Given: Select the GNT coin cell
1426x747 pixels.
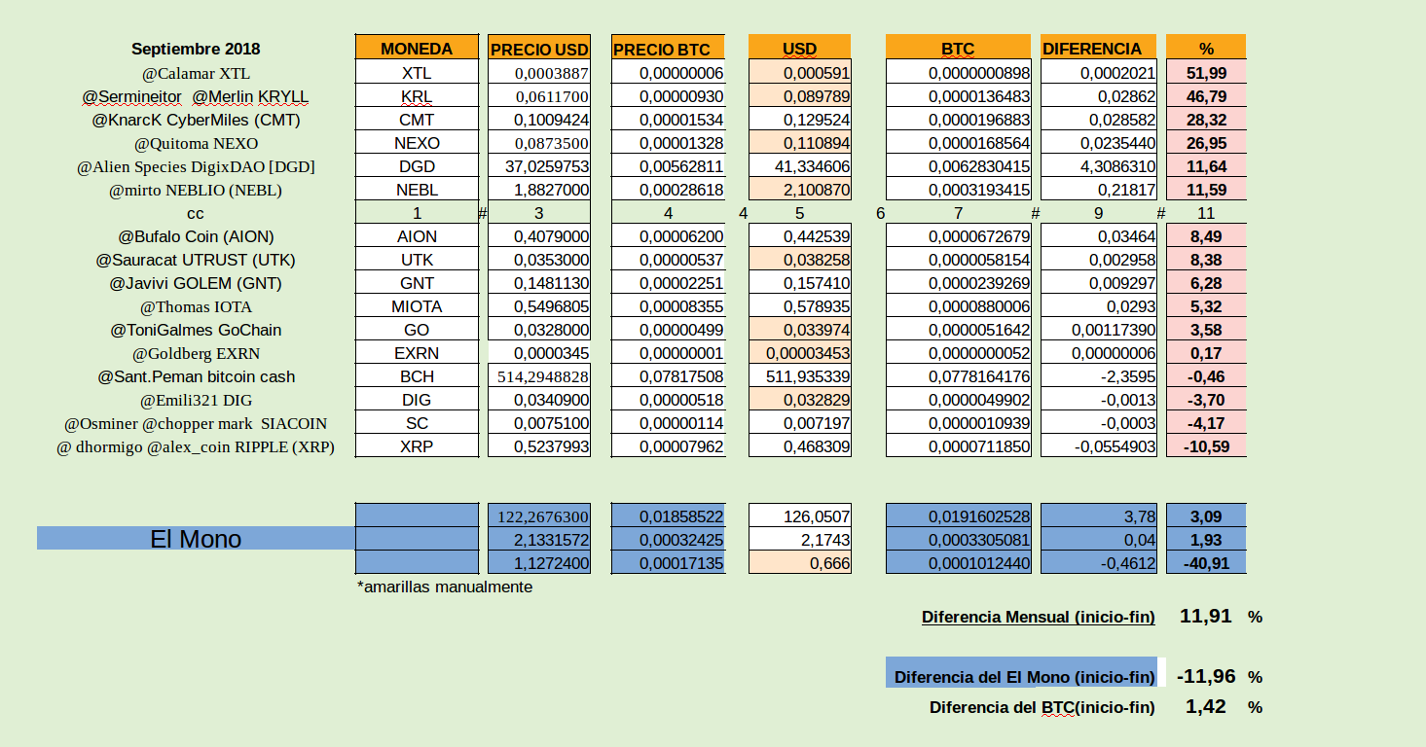Looking at the screenshot, I should click(417, 283).
